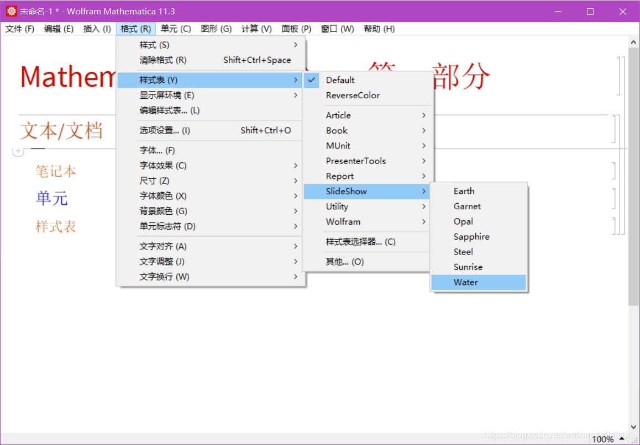Click the blue 单元 text

pyautogui.click(x=52, y=198)
